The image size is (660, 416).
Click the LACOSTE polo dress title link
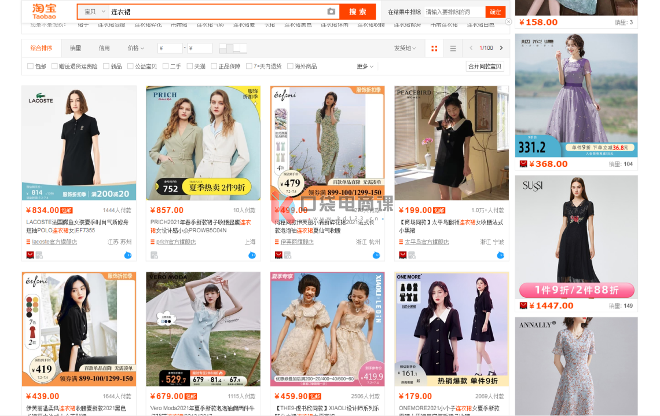pyautogui.click(x=78, y=226)
